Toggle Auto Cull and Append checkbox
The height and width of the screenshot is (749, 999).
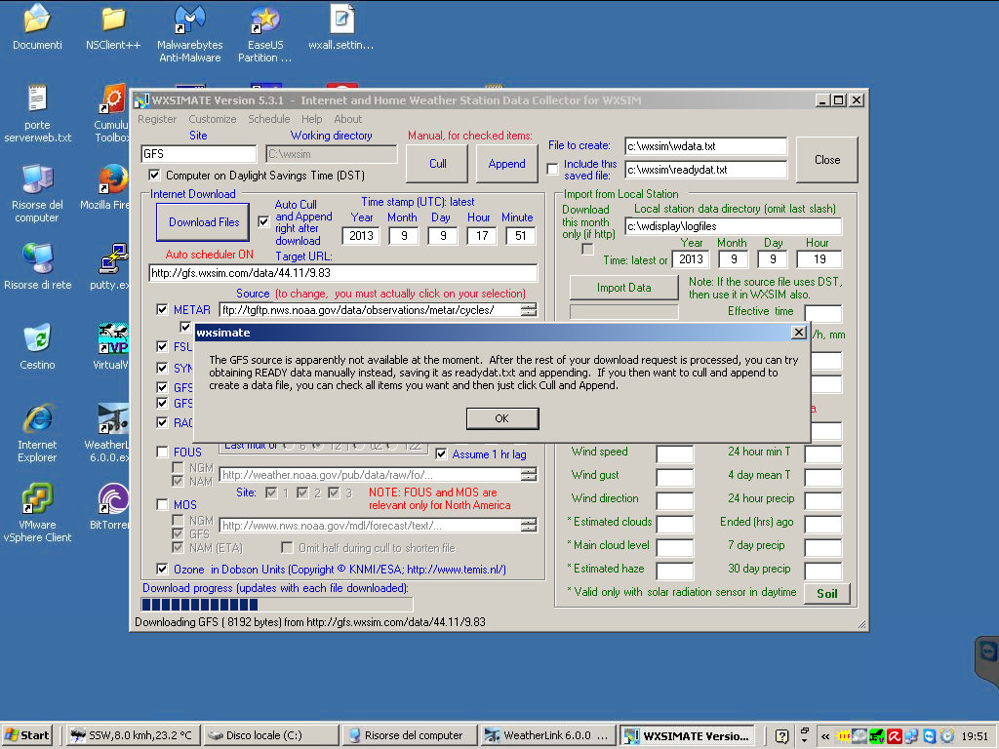(263, 221)
